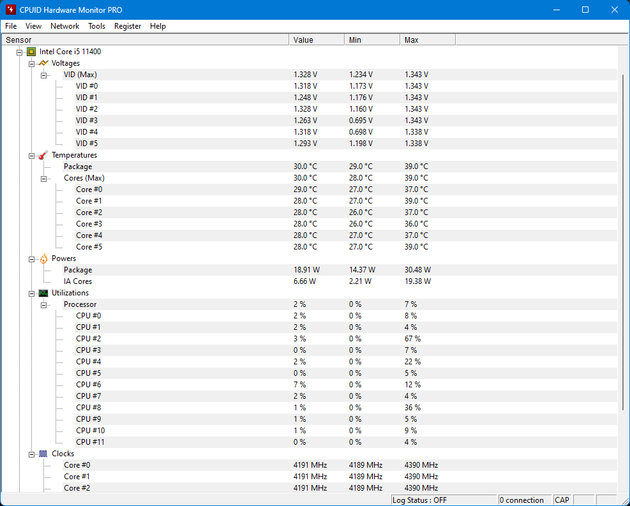630x506 pixels.
Task: Click the 22 % max value of CPU #4
Action: click(412, 361)
